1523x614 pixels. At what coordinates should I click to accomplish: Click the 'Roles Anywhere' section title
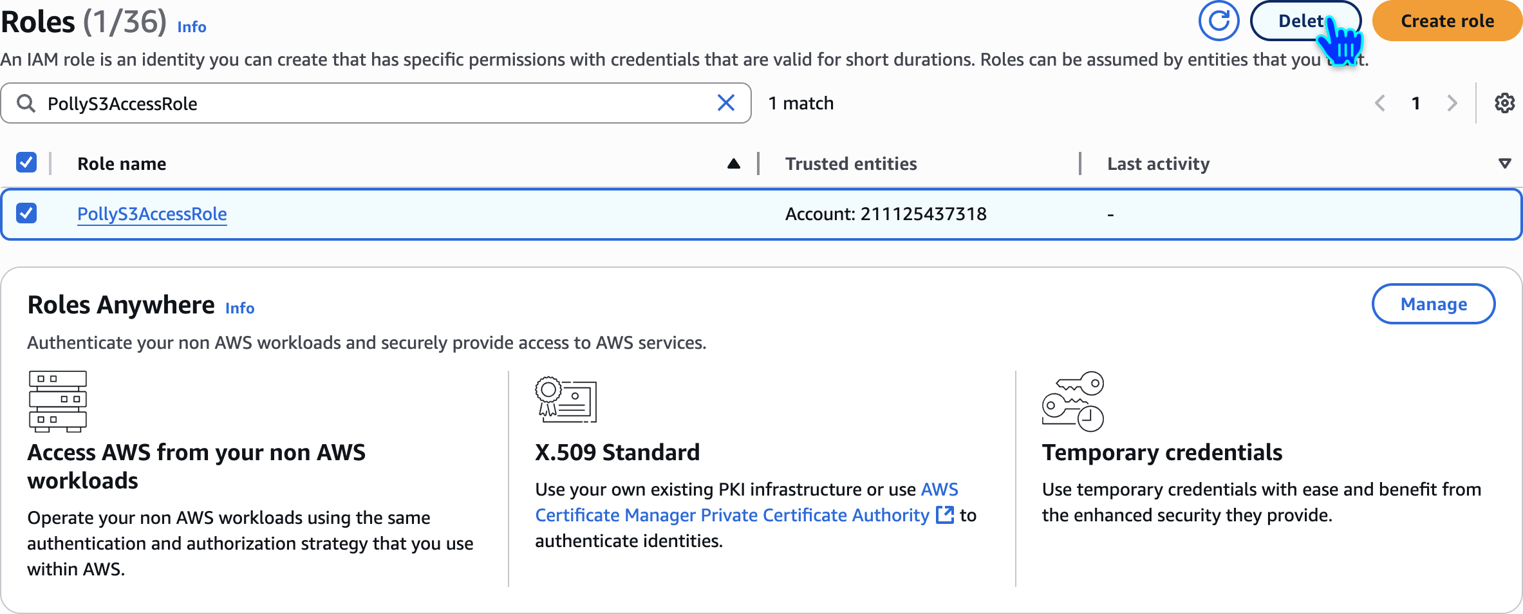(121, 305)
